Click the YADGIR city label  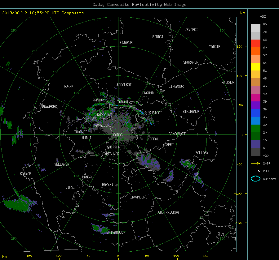coord(215,47)
